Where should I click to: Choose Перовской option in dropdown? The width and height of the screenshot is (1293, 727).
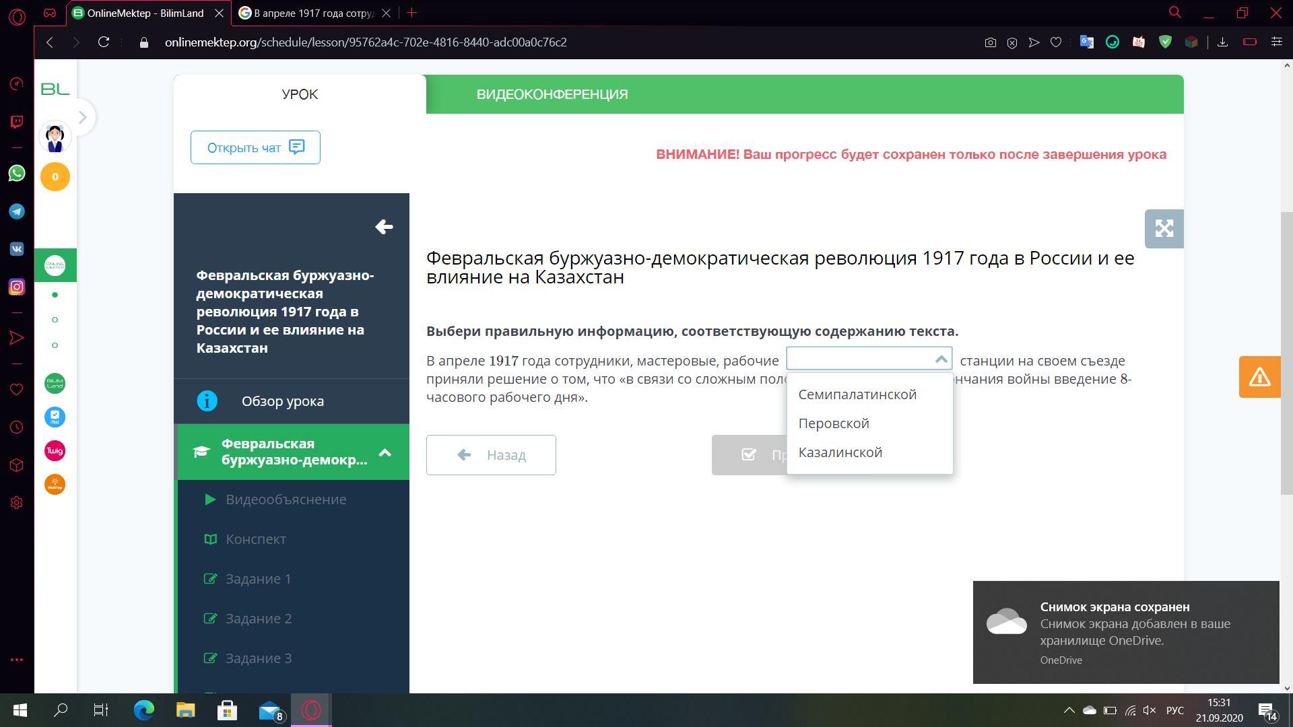(x=834, y=423)
